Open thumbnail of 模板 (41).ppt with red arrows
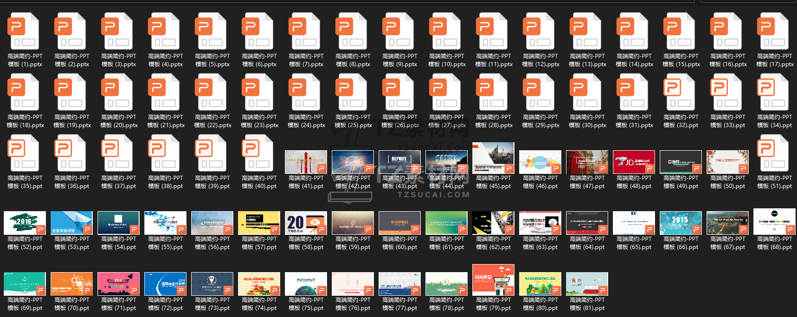This screenshot has width=797, height=317. (x=306, y=162)
